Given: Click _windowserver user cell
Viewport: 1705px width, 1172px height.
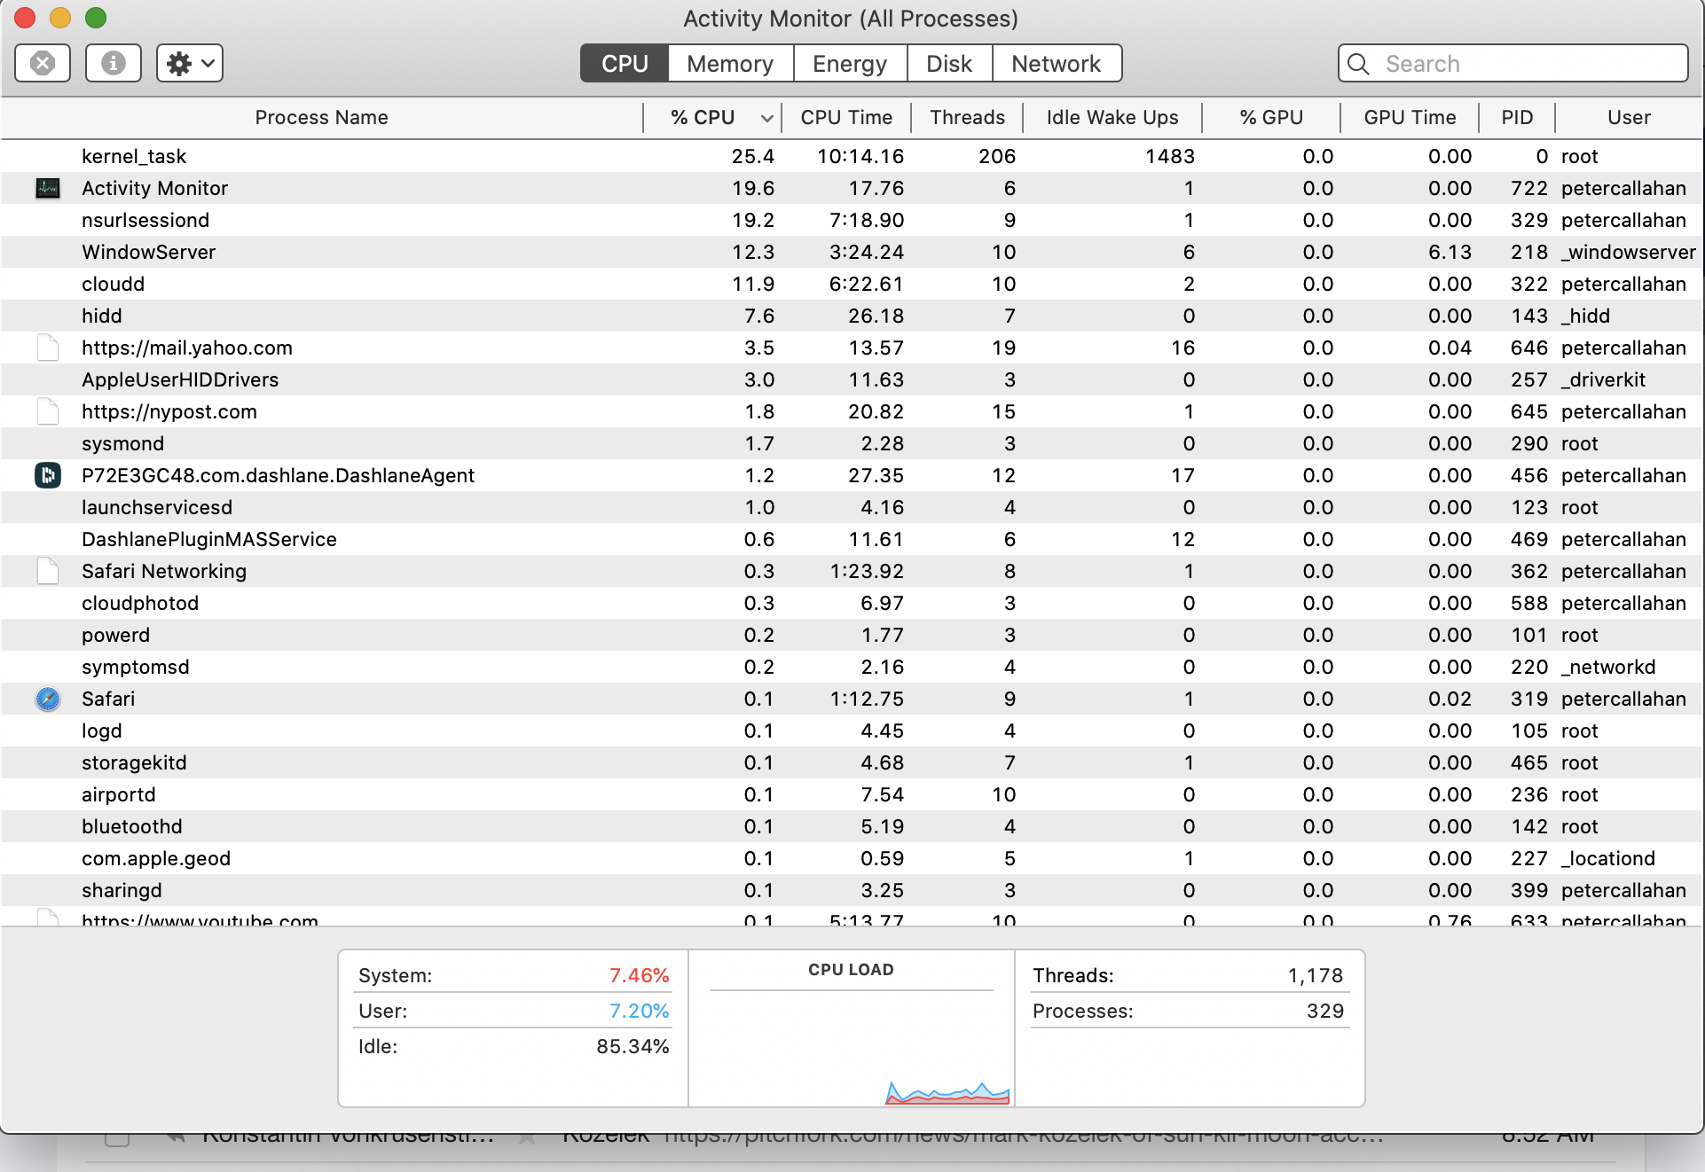Looking at the screenshot, I should coord(1629,252).
